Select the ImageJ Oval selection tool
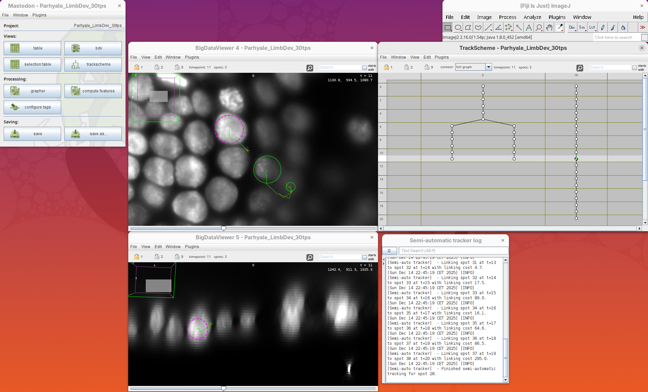Viewport: 648px width, 392px height. pos(458,28)
